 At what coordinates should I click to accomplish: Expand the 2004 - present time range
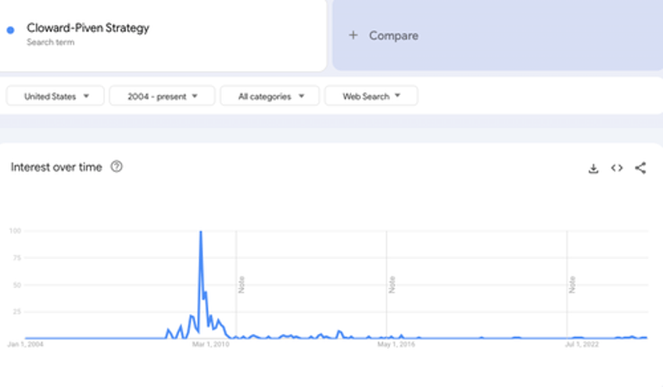[x=162, y=96]
